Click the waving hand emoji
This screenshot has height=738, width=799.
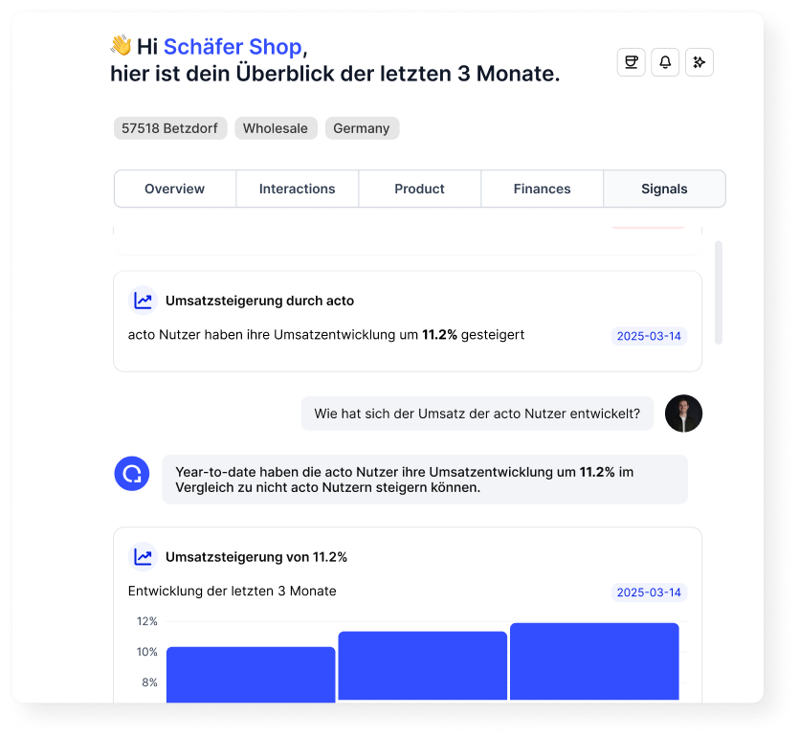coord(122,45)
